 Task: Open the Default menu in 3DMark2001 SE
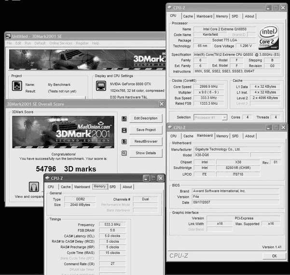pyautogui.click(x=40, y=43)
